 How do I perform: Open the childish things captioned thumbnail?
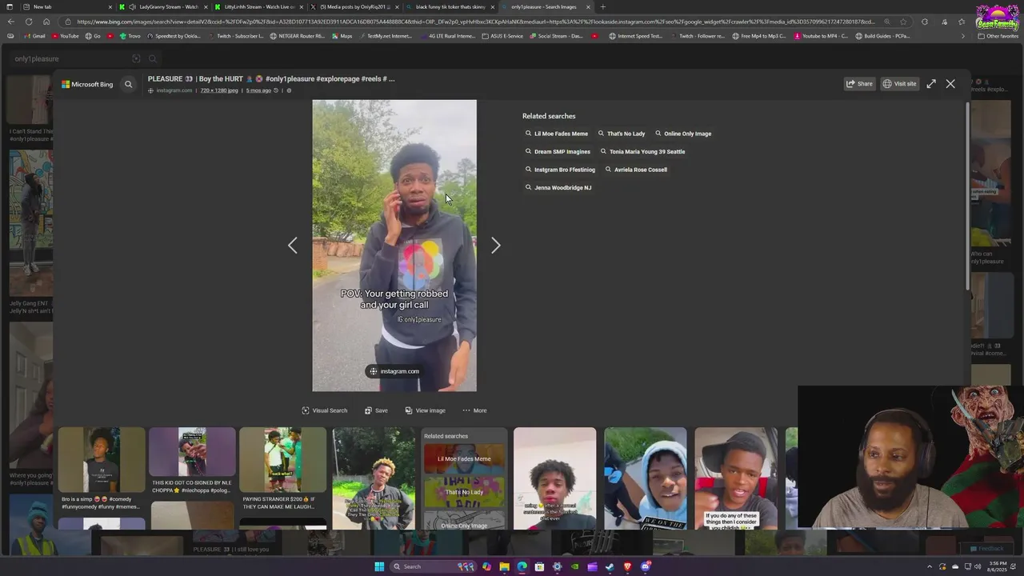coord(736,478)
